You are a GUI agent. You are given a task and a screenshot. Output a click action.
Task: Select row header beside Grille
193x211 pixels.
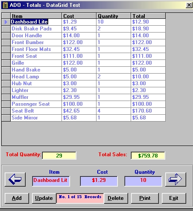[x=6, y=63]
